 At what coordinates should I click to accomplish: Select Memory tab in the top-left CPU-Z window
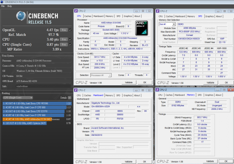coord(109,16)
